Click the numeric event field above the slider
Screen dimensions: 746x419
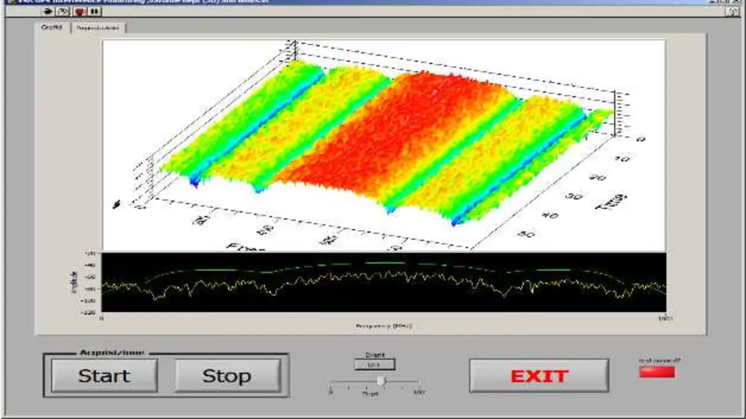pos(374,365)
